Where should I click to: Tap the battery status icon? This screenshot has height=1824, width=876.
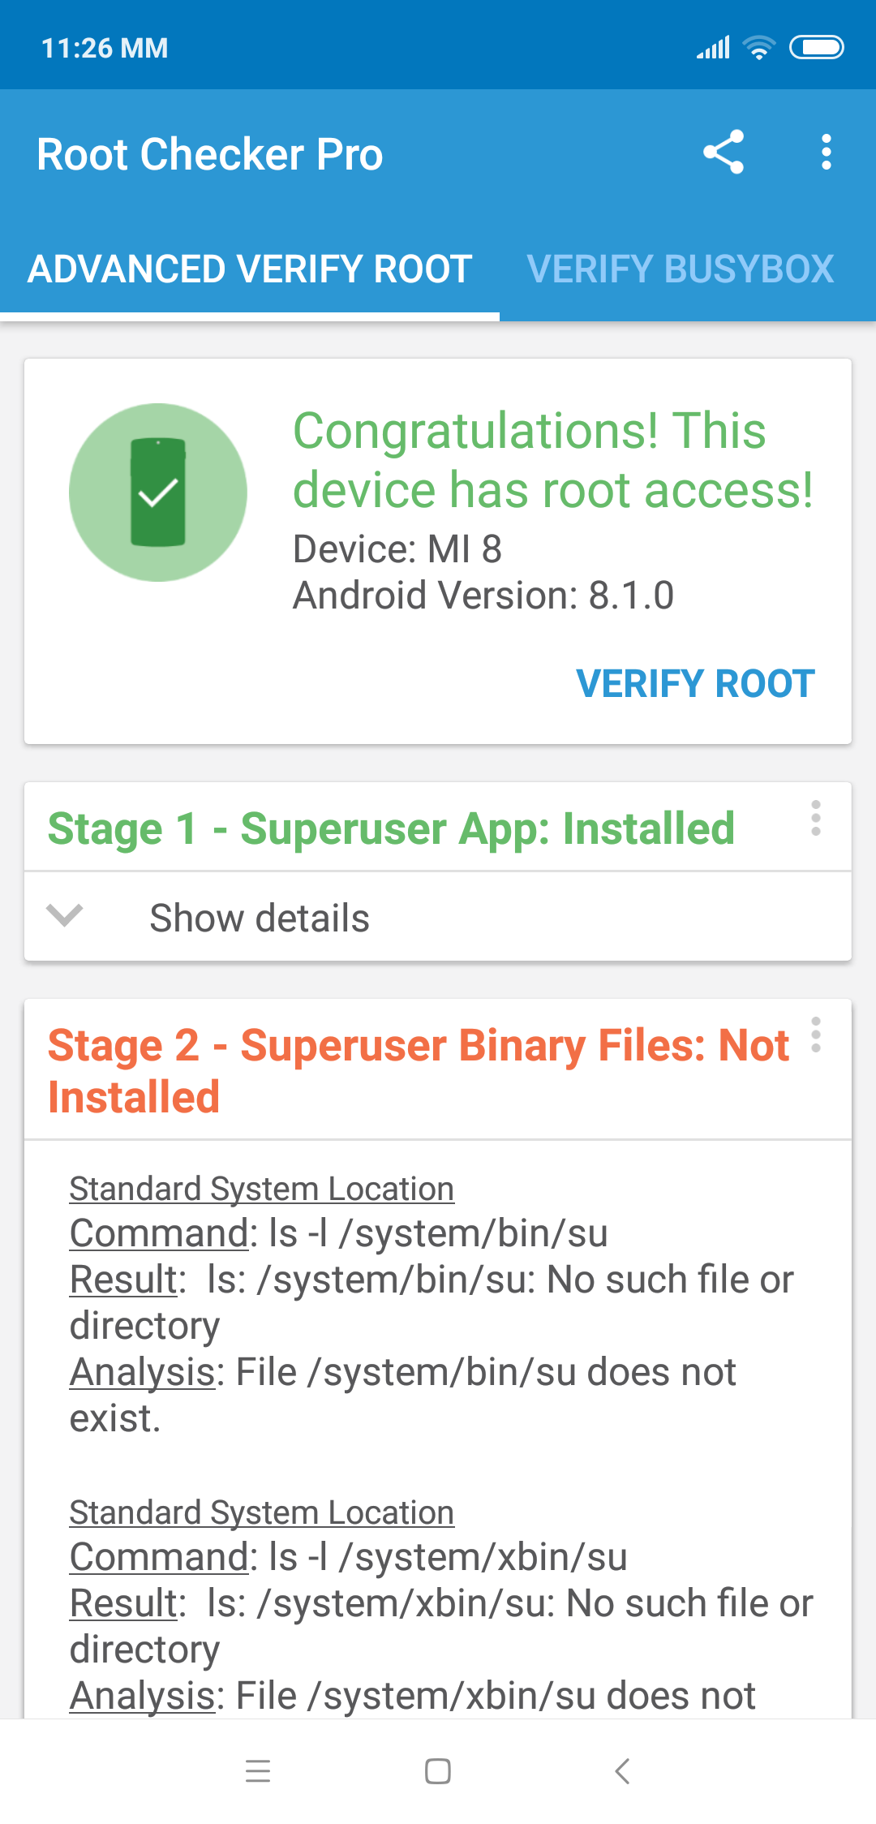(817, 48)
